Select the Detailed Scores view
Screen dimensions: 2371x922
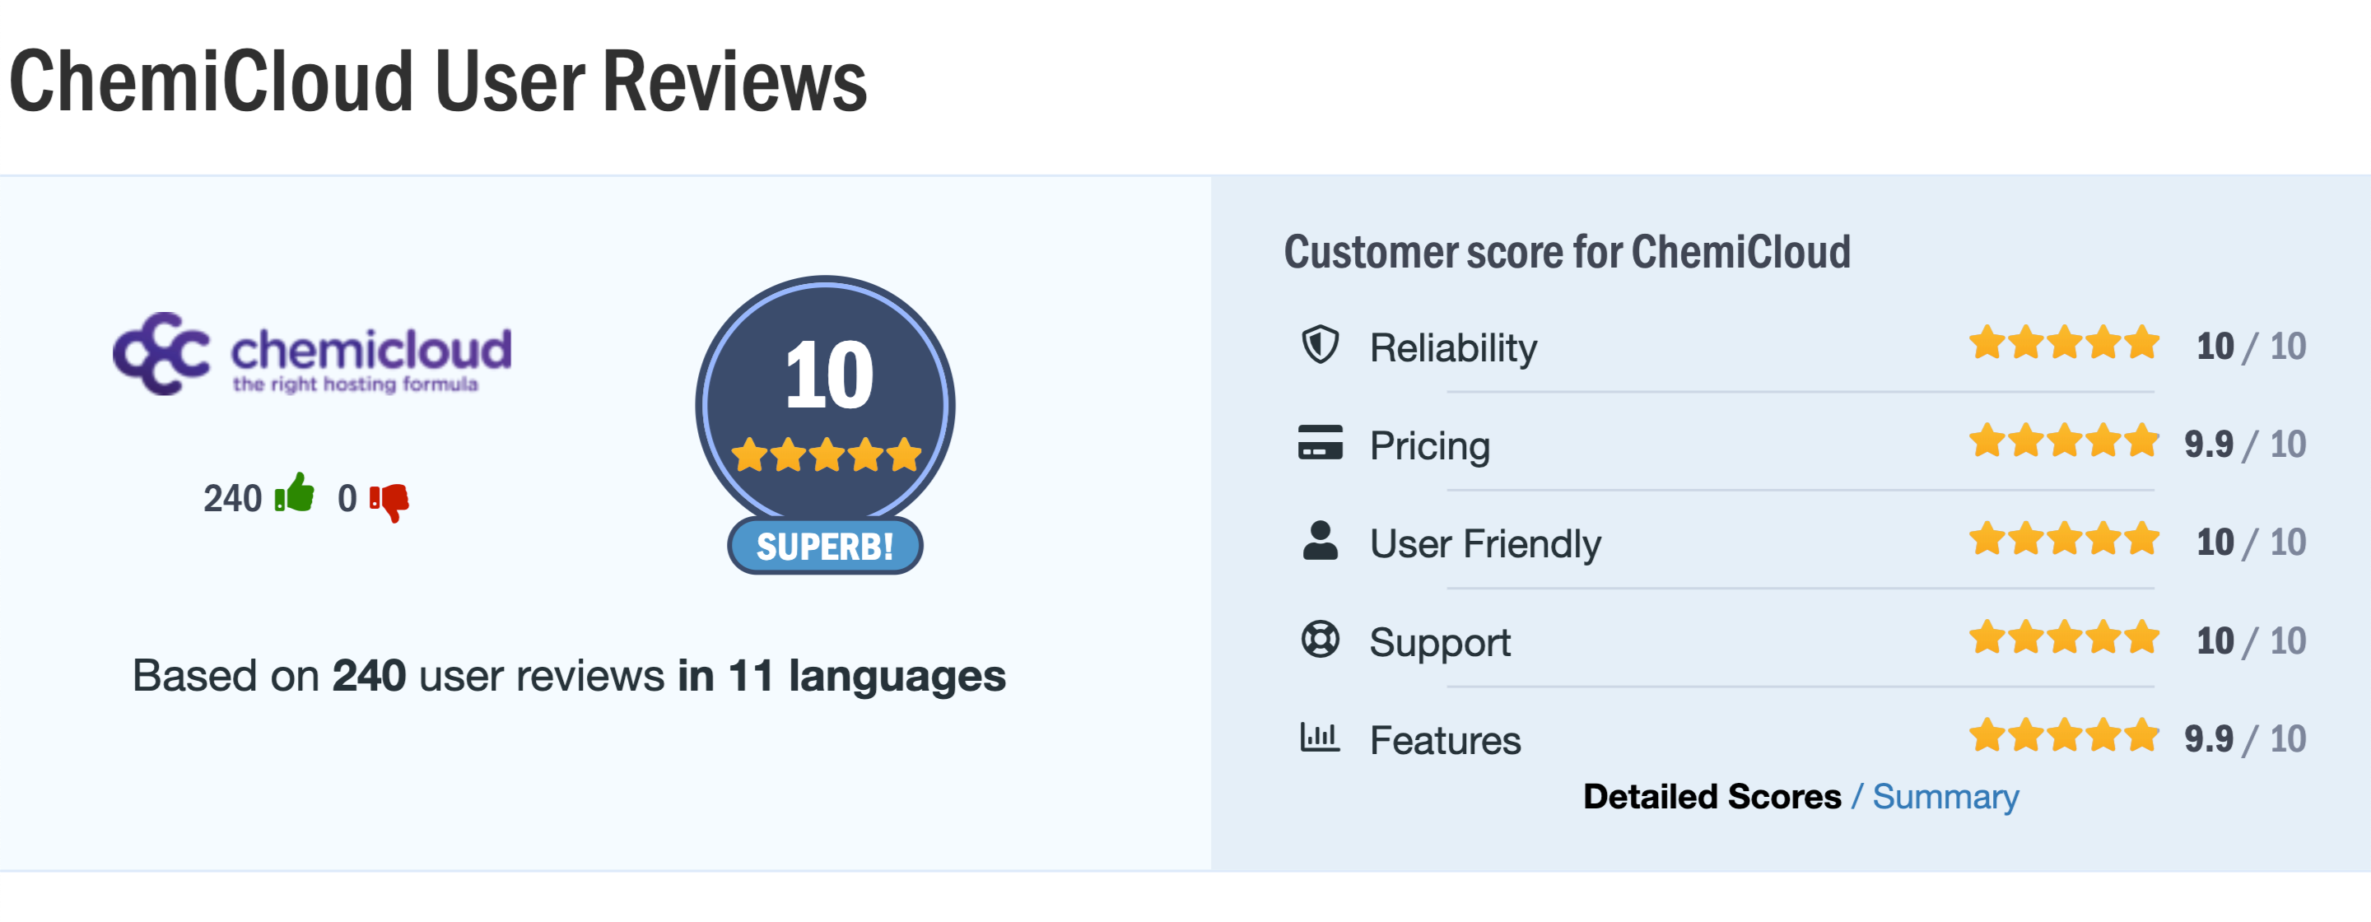[x=1712, y=797]
